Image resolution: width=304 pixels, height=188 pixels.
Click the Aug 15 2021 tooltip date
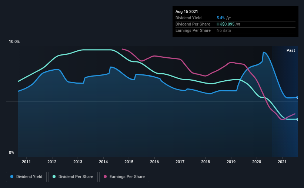pyautogui.click(x=187, y=11)
